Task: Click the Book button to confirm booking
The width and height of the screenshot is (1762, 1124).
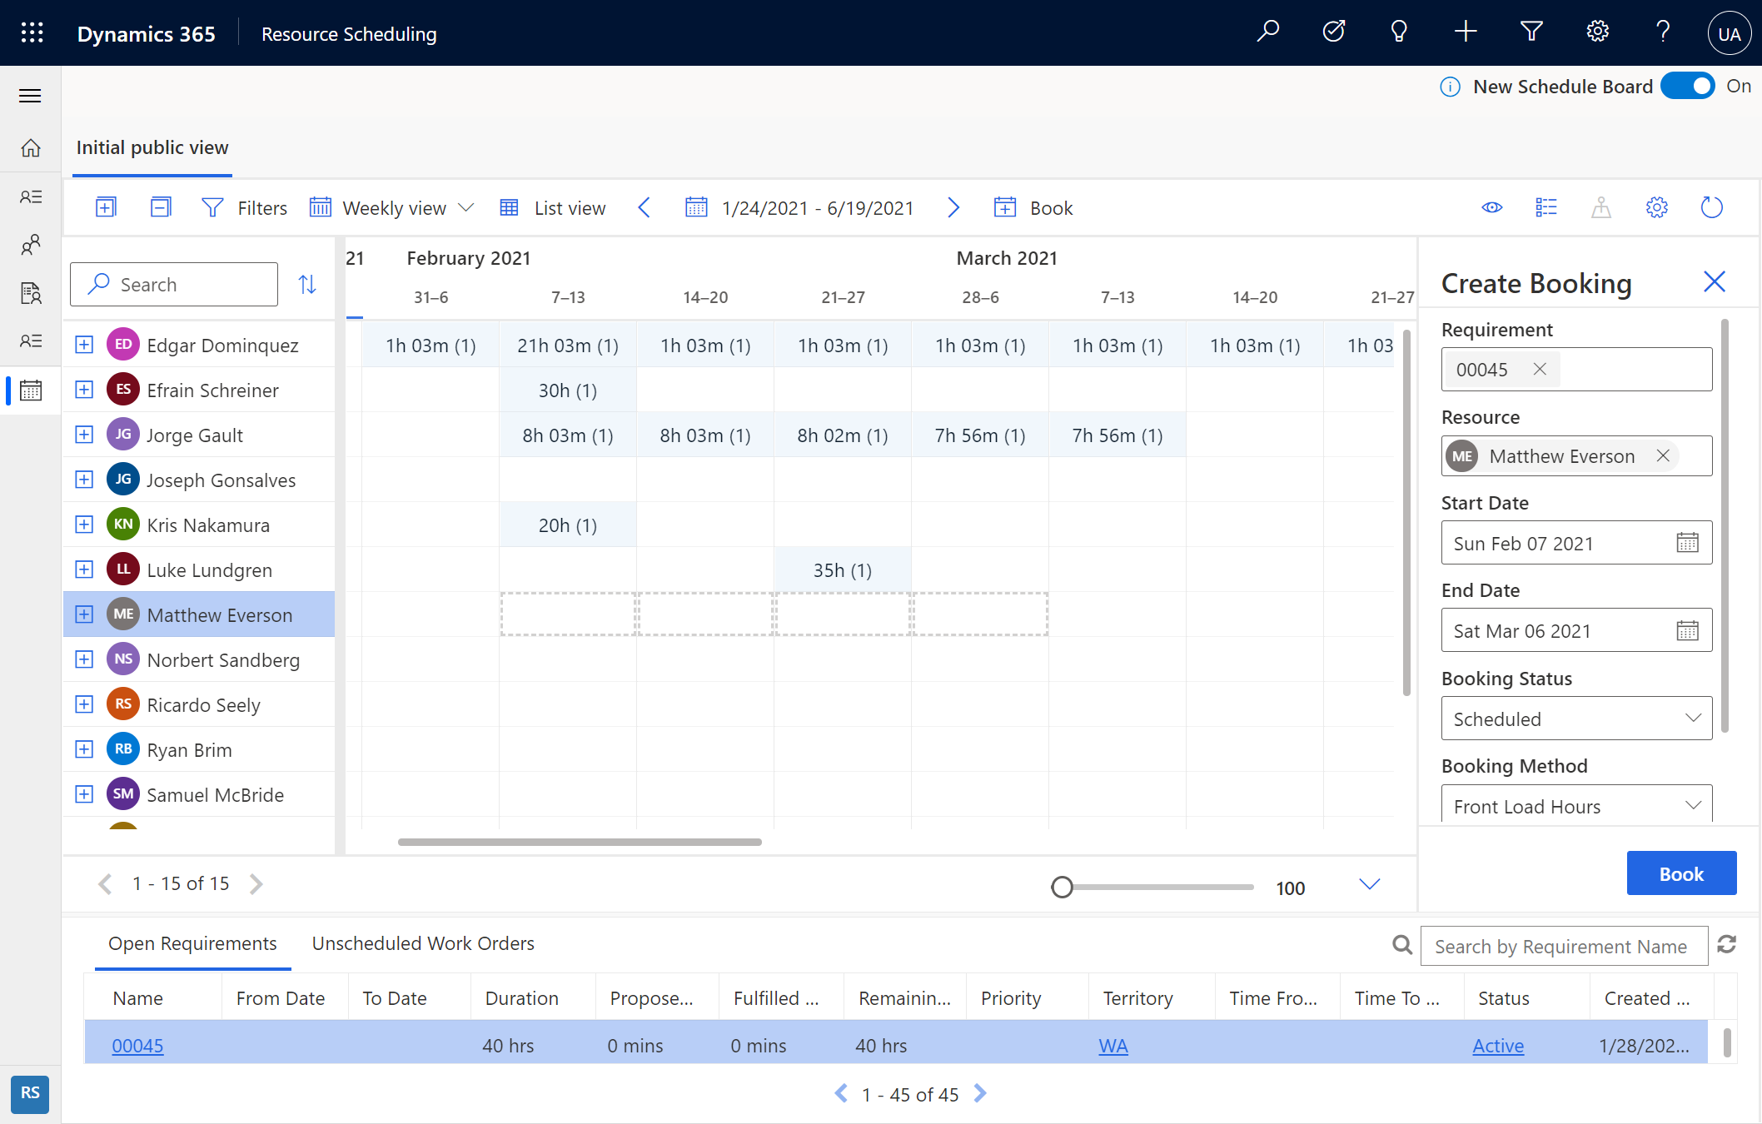Action: 1680,873
